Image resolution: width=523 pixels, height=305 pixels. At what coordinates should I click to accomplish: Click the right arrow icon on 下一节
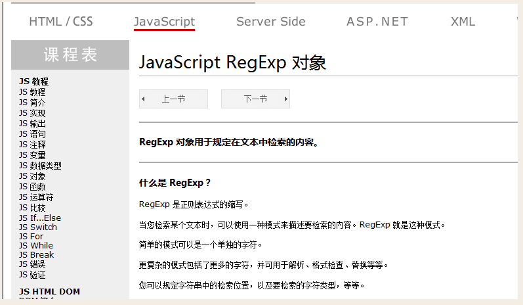(x=285, y=99)
